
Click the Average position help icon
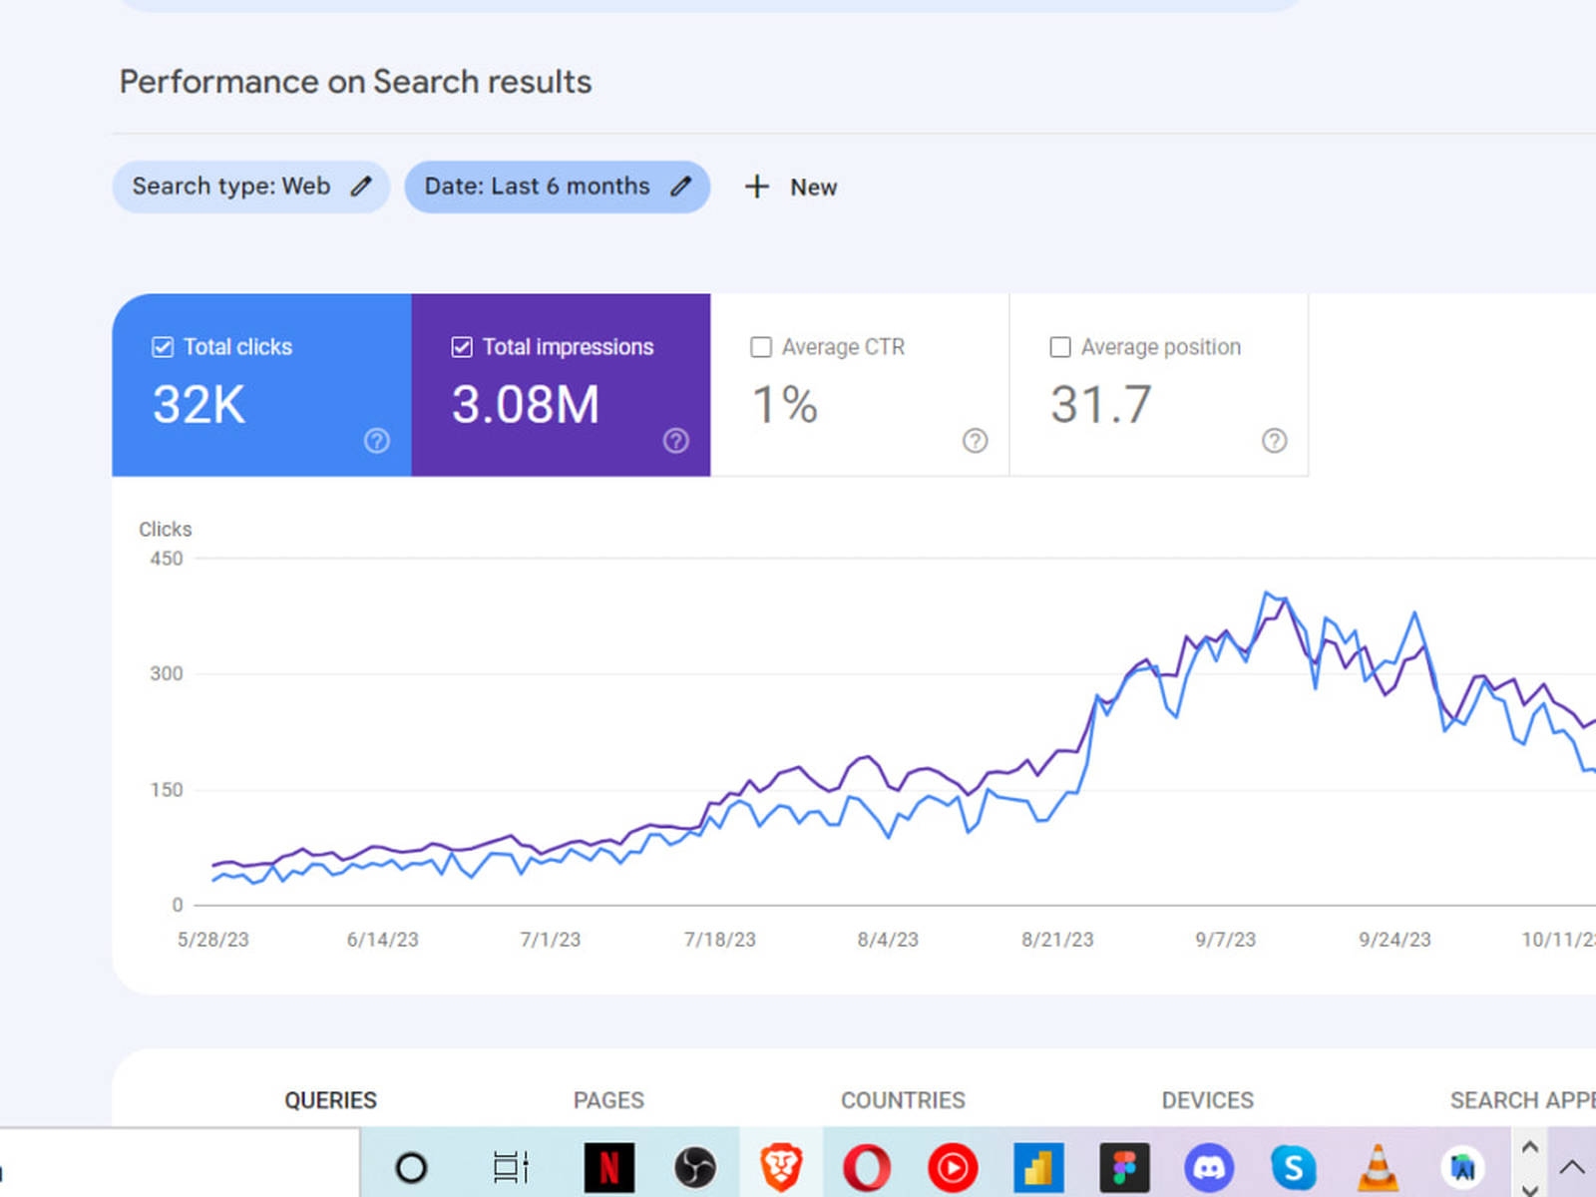click(x=1274, y=441)
